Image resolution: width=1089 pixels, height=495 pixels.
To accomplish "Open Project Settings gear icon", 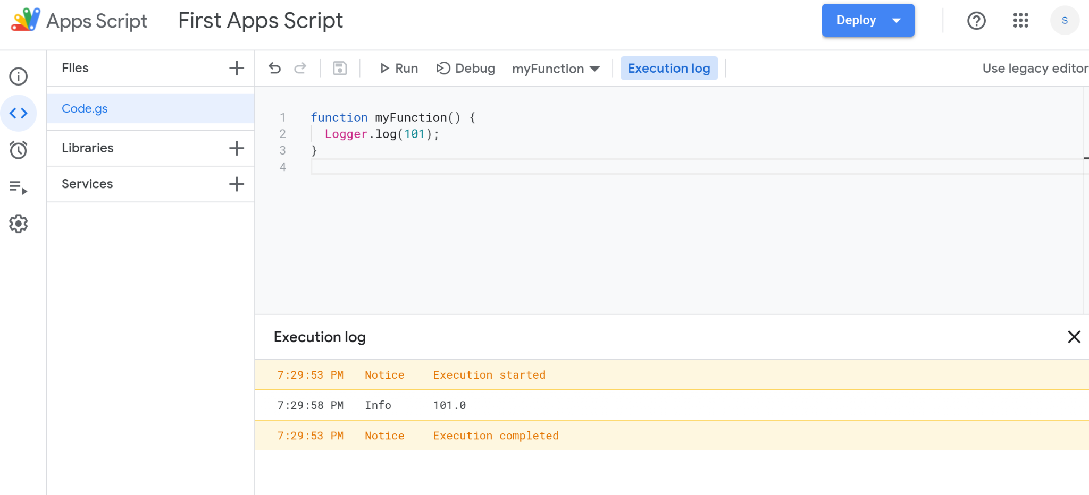I will point(19,224).
